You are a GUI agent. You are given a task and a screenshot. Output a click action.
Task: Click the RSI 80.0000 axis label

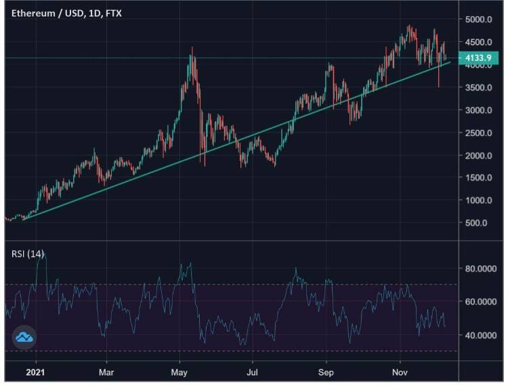(481, 269)
